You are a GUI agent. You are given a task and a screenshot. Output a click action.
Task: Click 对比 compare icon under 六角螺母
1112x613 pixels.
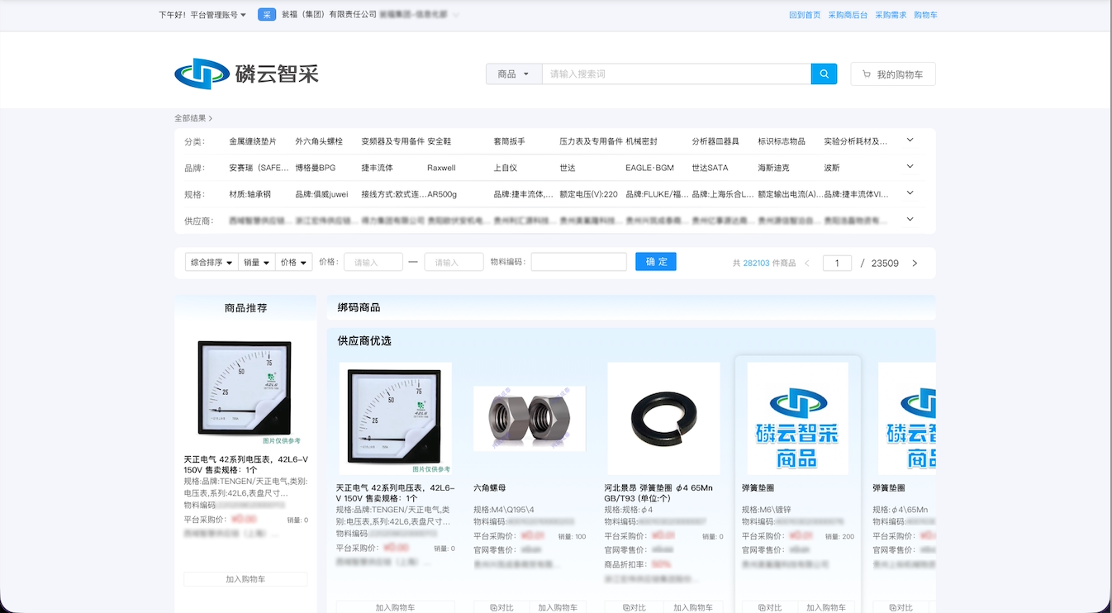[x=501, y=607]
